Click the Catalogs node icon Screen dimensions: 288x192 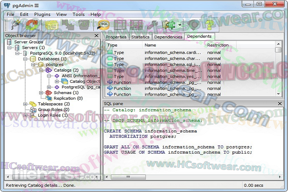click(49, 70)
